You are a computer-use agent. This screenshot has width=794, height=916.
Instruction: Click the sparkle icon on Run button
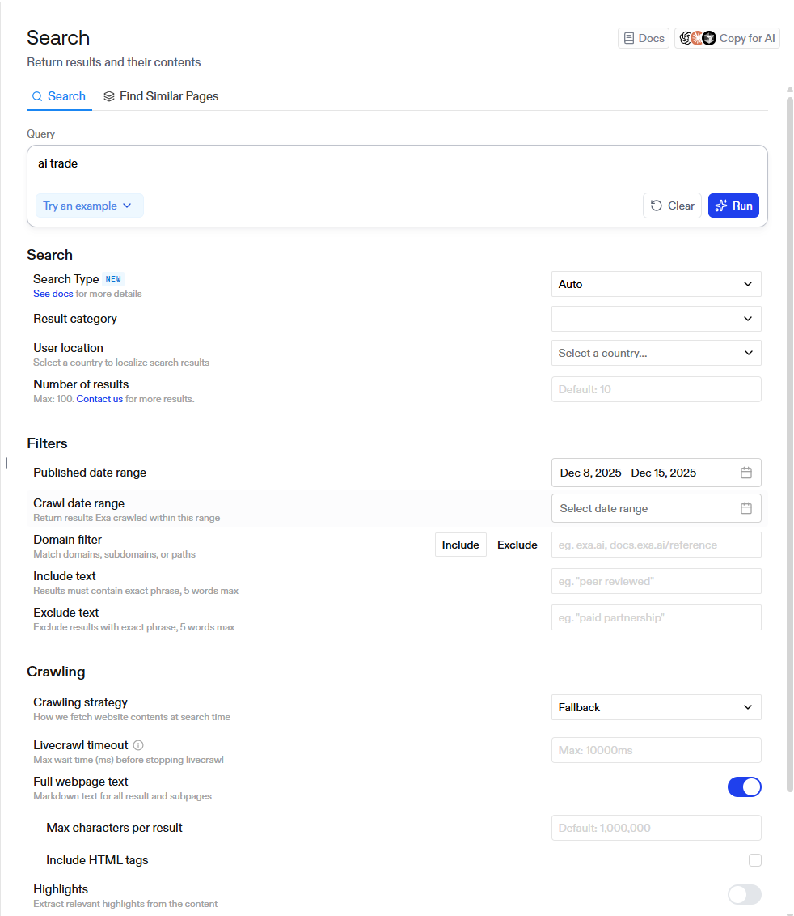721,206
